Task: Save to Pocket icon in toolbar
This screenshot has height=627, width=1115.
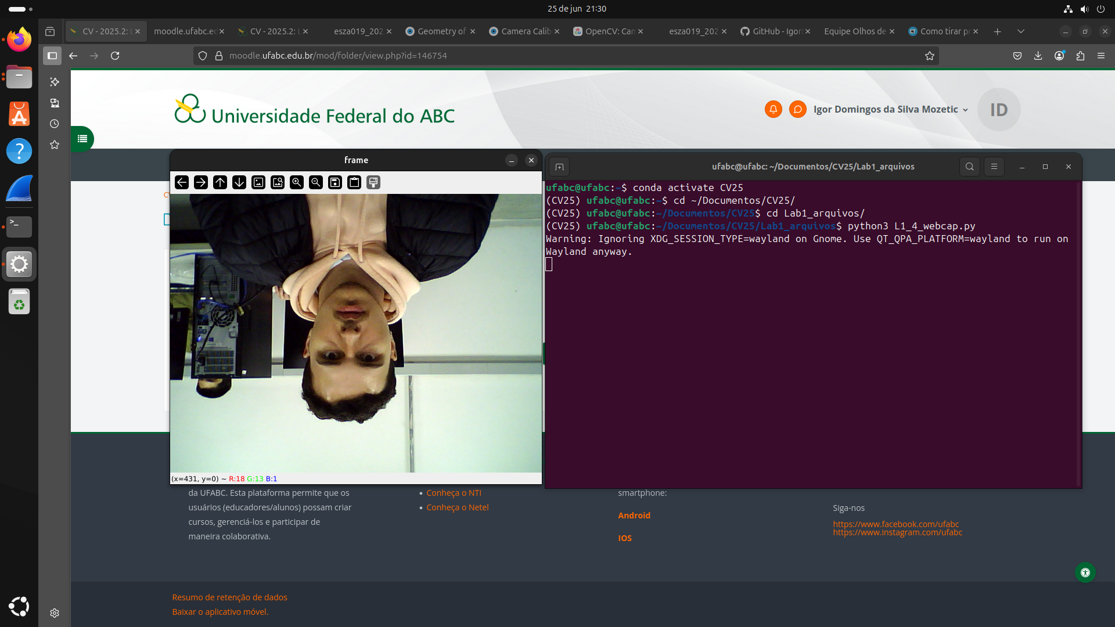Action: [x=1017, y=56]
